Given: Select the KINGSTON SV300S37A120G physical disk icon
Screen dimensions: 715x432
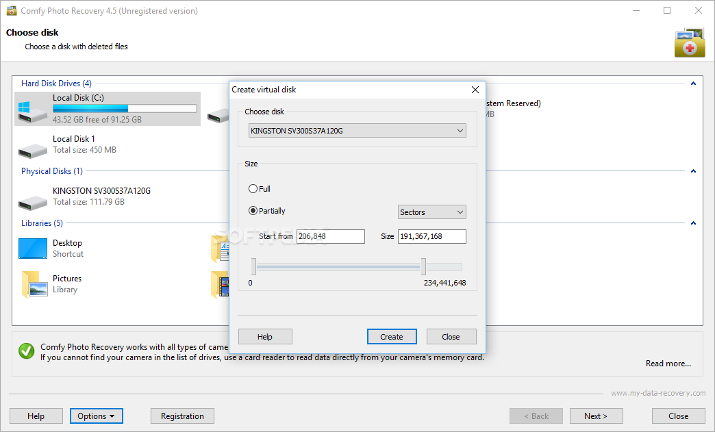Looking at the screenshot, I should 33,203.
